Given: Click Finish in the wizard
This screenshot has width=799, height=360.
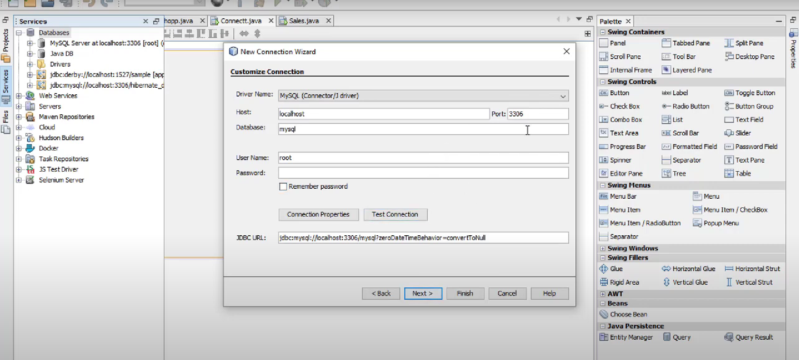Looking at the screenshot, I should [x=465, y=293].
